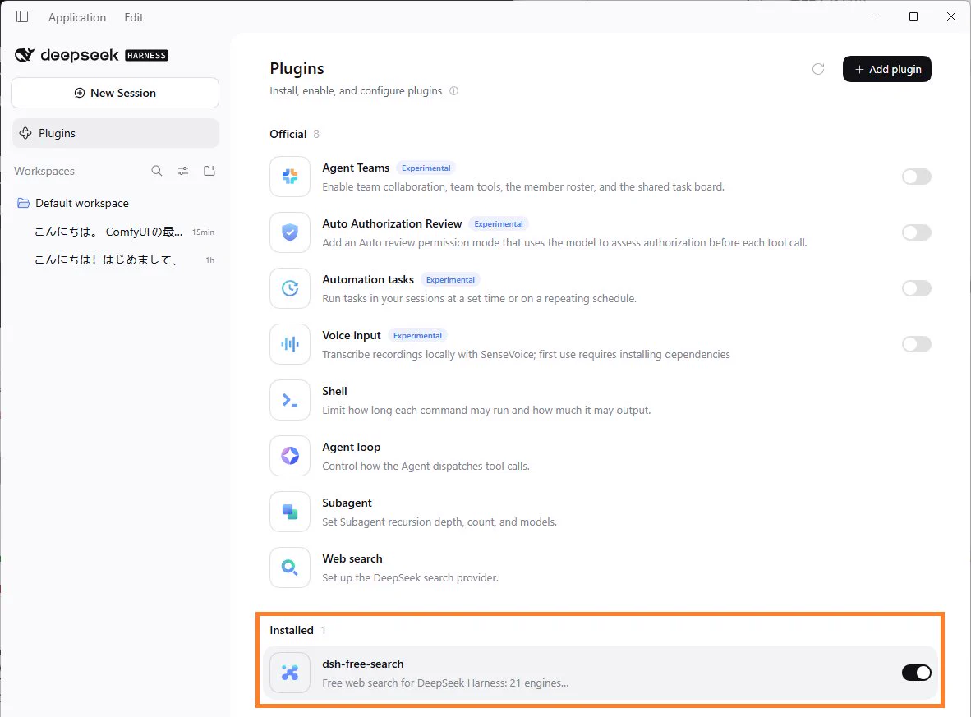The image size is (971, 717).
Task: Disable the dsh-free-search plugin toggle
Action: click(x=917, y=673)
